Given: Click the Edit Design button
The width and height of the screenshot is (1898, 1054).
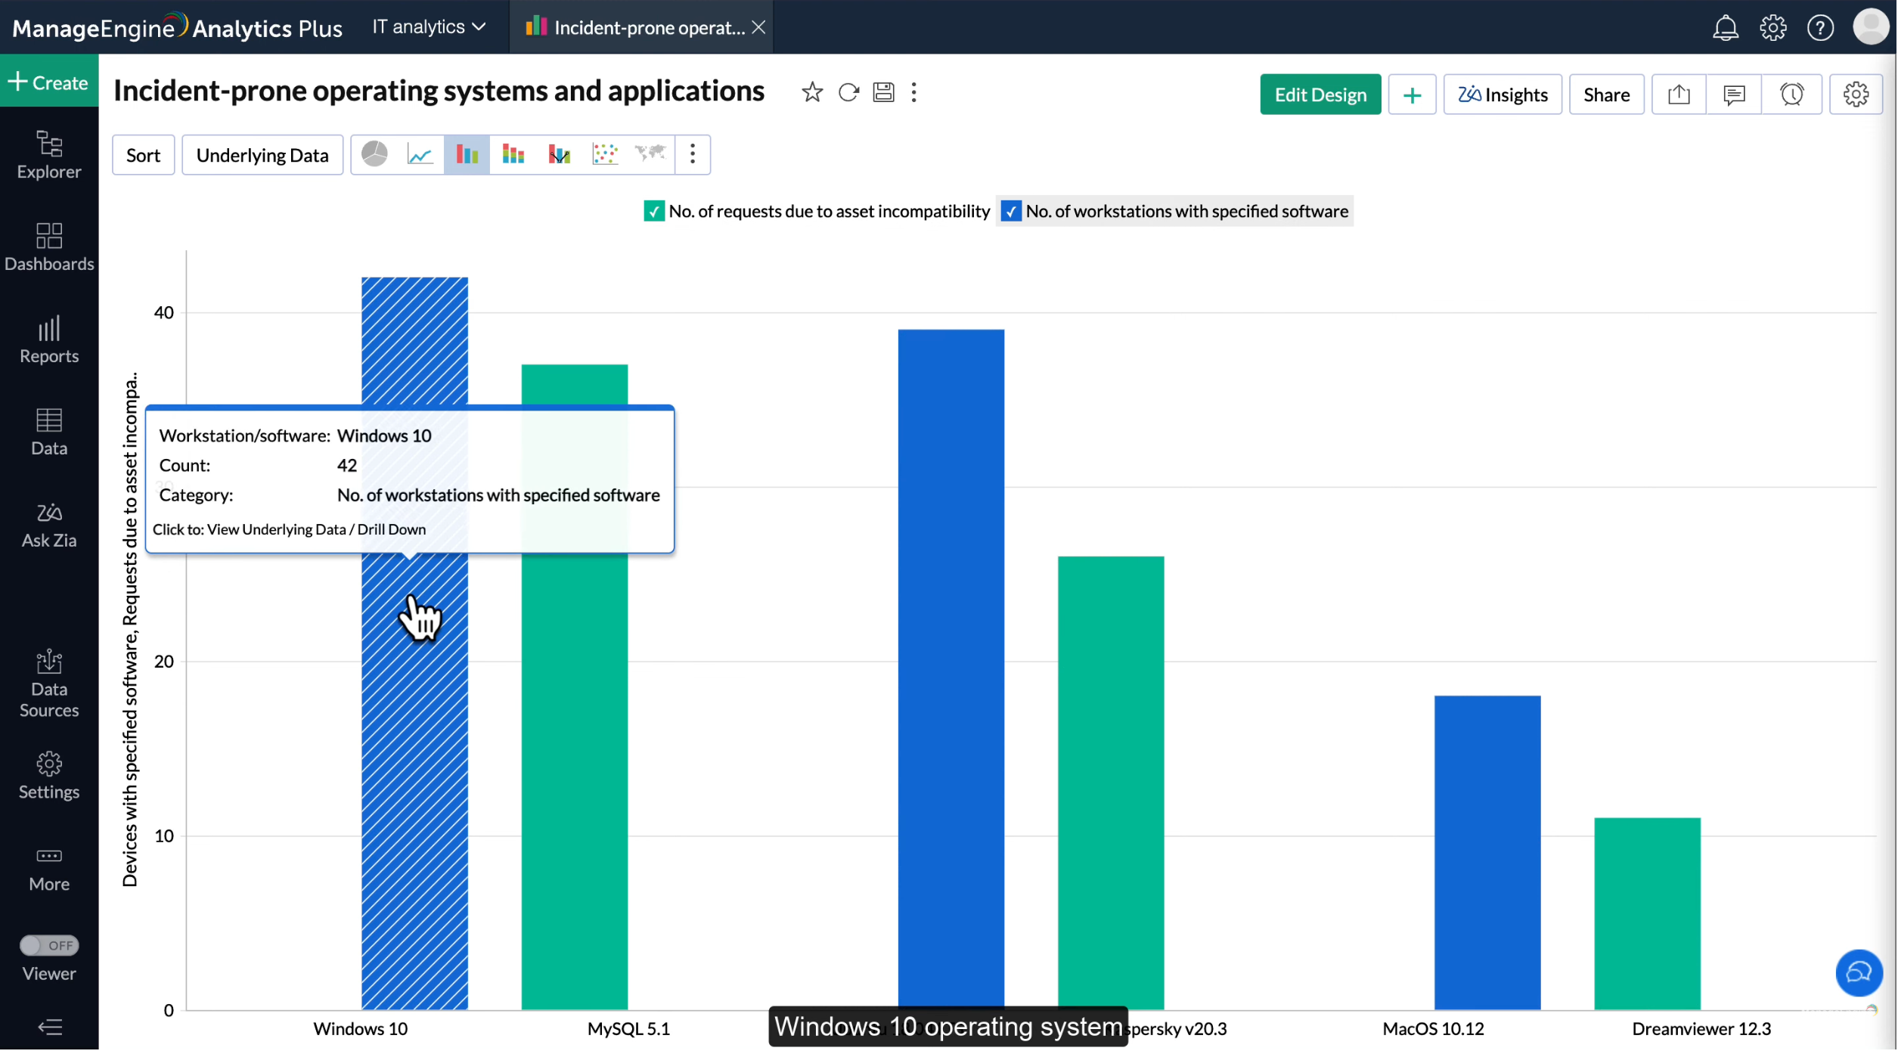Looking at the screenshot, I should coord(1321,95).
